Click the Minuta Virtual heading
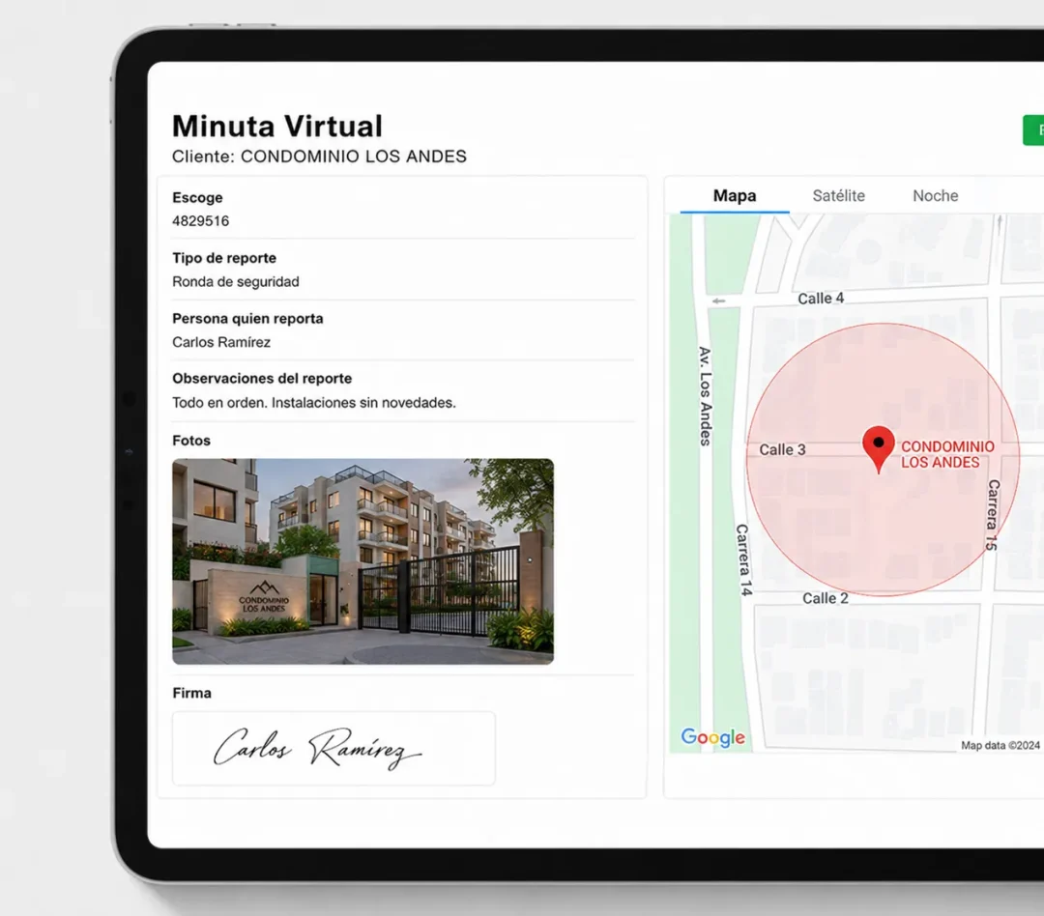The height and width of the screenshot is (916, 1044). 277,127
